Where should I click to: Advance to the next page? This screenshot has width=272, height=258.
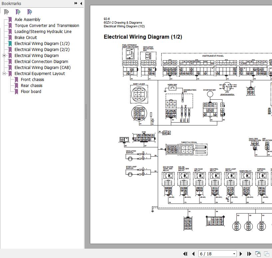click(x=241, y=254)
